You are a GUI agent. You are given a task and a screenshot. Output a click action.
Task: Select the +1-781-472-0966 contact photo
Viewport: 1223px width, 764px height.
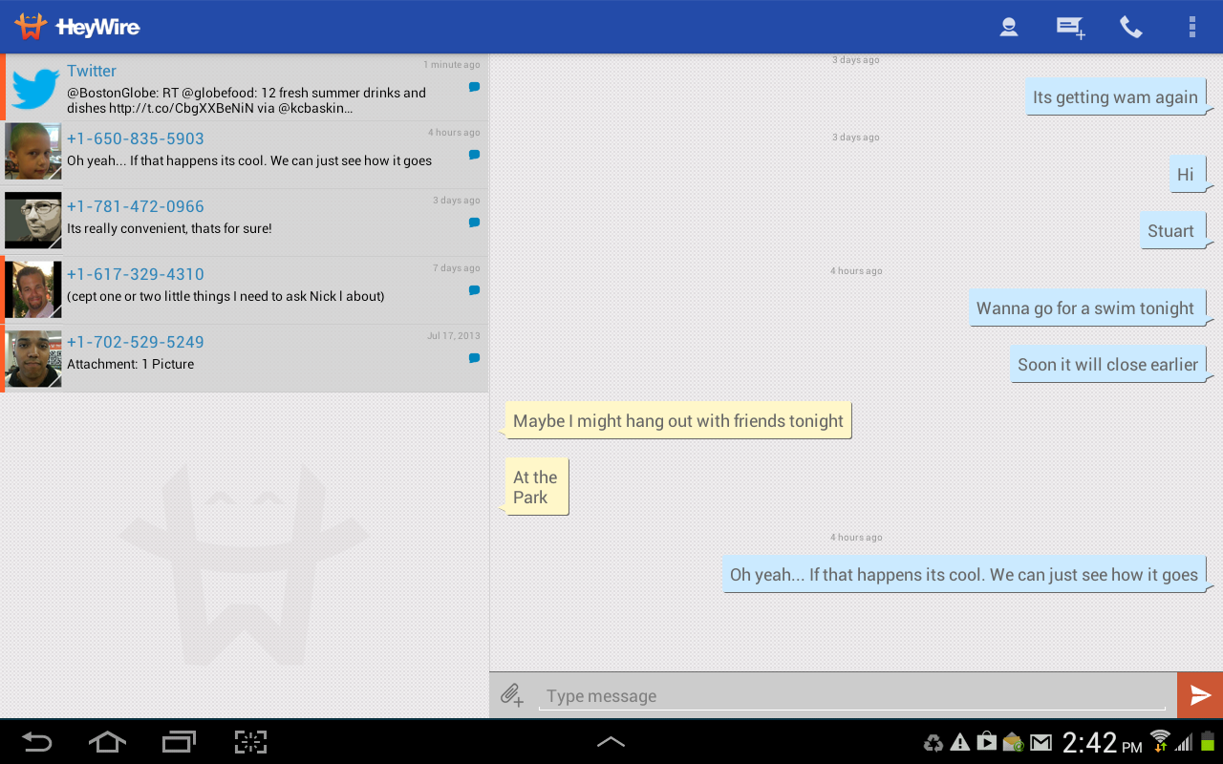33,220
